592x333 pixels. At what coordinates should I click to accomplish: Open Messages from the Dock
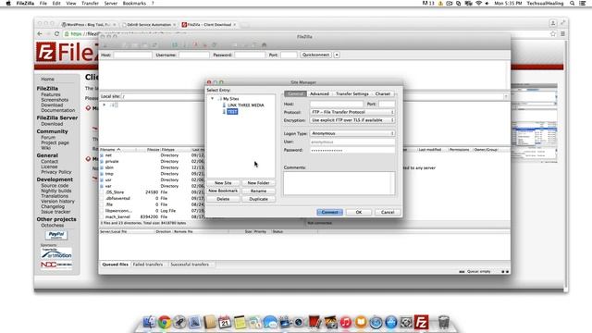click(x=270, y=322)
